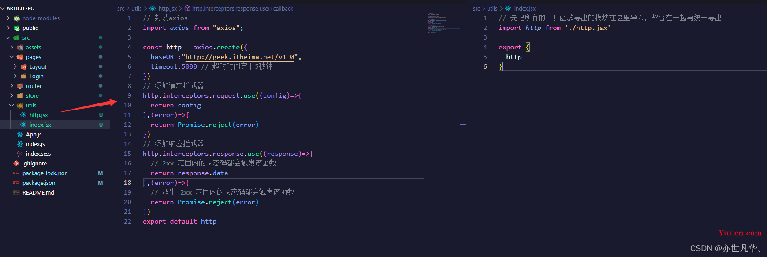Click line number 18 in left editor
Screen dimensions: 767x257
point(127,183)
